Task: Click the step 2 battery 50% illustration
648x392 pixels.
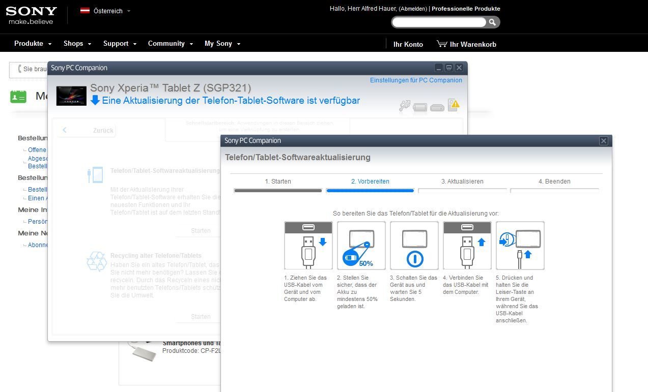Action: coord(361,246)
